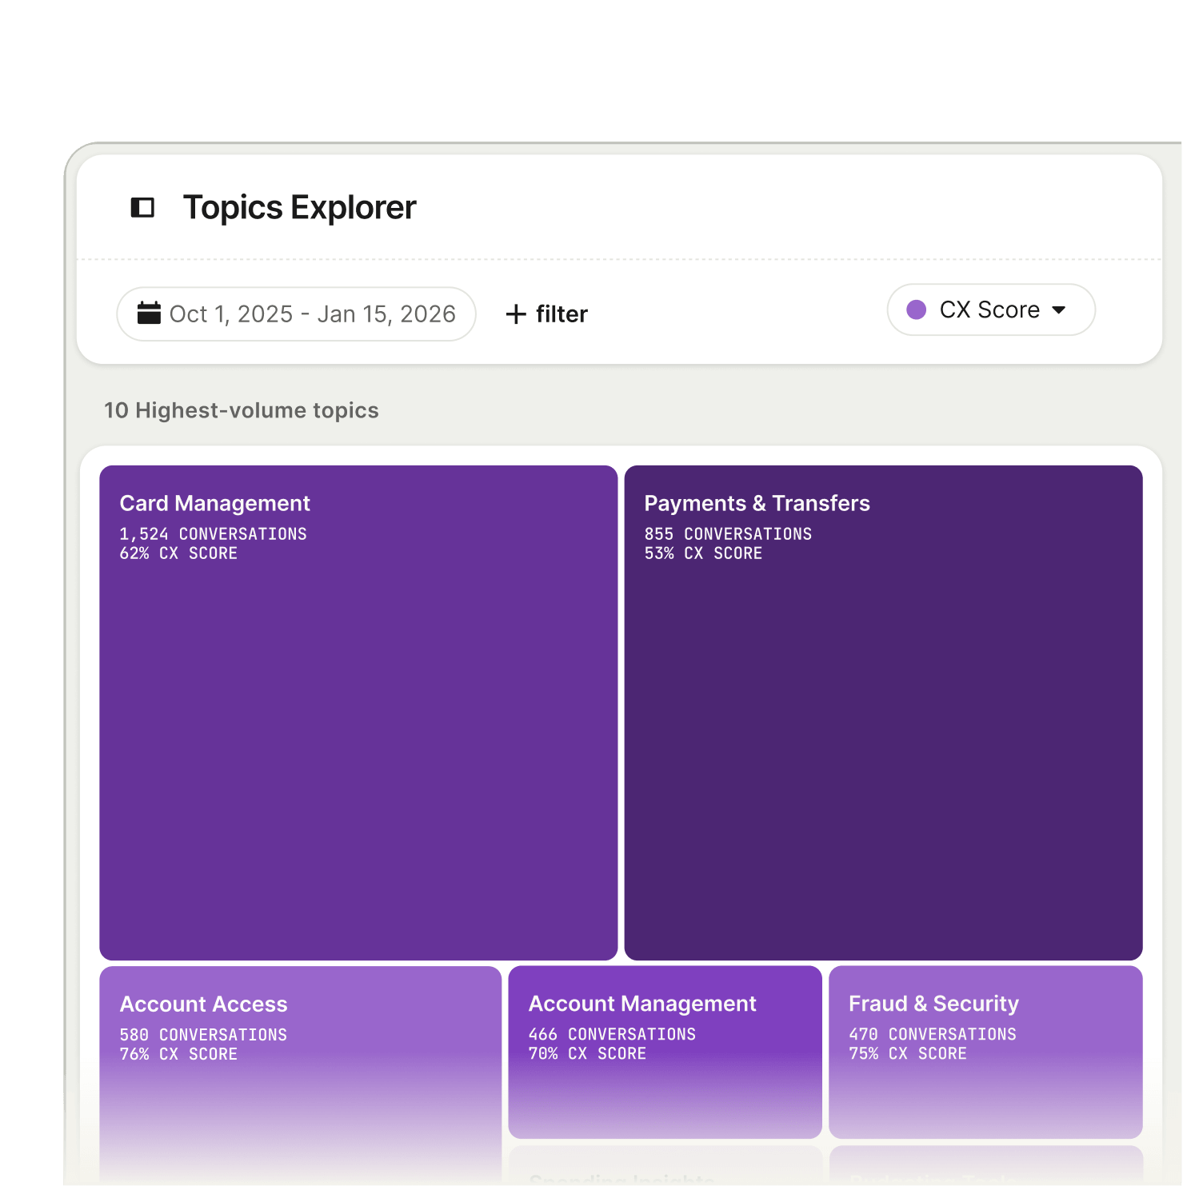Click 470 conversations under Fraud & Security
The height and width of the screenshot is (1186, 1183).
click(932, 1033)
